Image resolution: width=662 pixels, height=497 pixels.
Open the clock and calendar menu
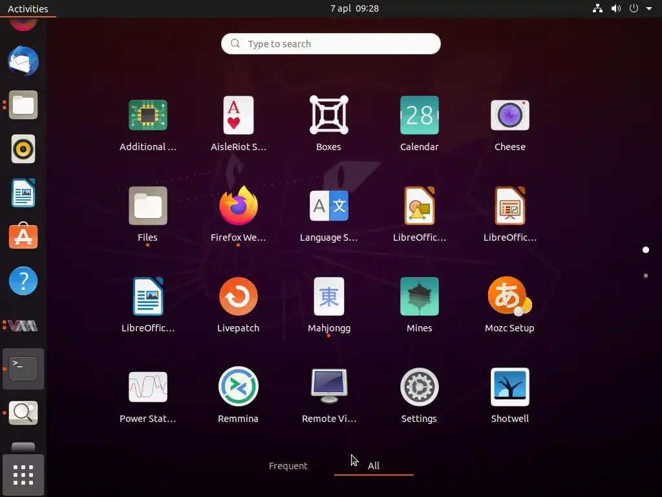coord(355,8)
